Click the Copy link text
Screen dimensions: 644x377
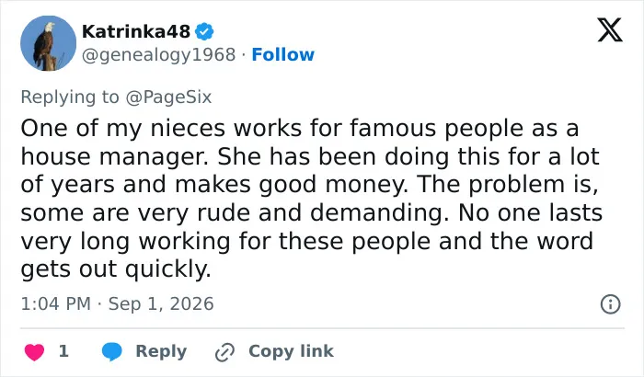coord(292,351)
